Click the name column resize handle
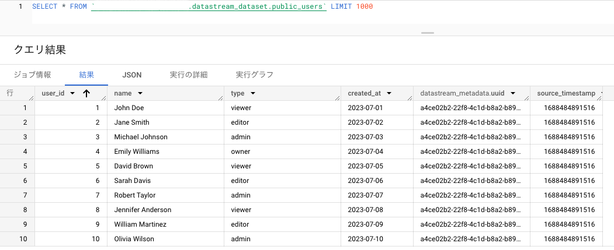The height and width of the screenshot is (250, 614). point(221,98)
